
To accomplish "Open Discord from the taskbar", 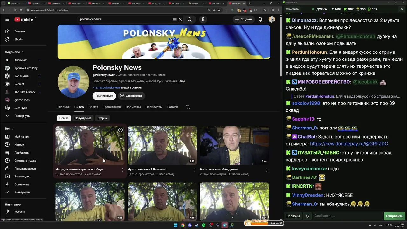I will click(190, 226).
